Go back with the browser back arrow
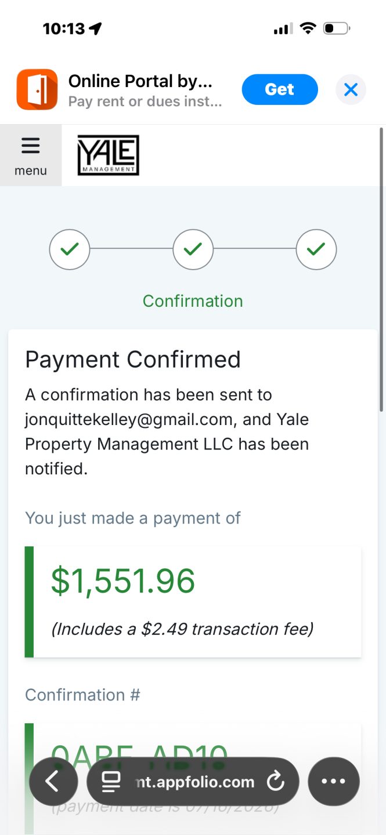Screen dimensions: 386x835 (x=53, y=782)
